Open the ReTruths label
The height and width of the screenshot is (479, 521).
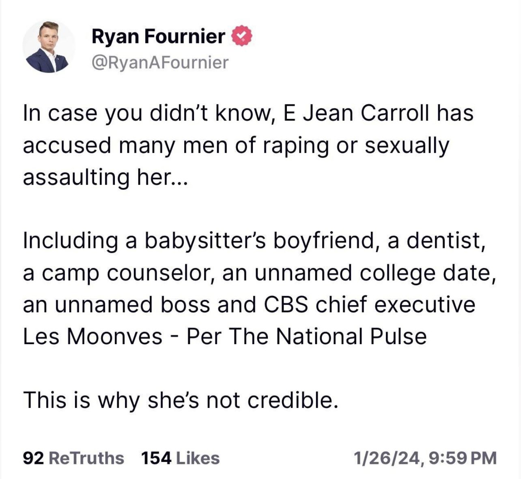point(86,458)
